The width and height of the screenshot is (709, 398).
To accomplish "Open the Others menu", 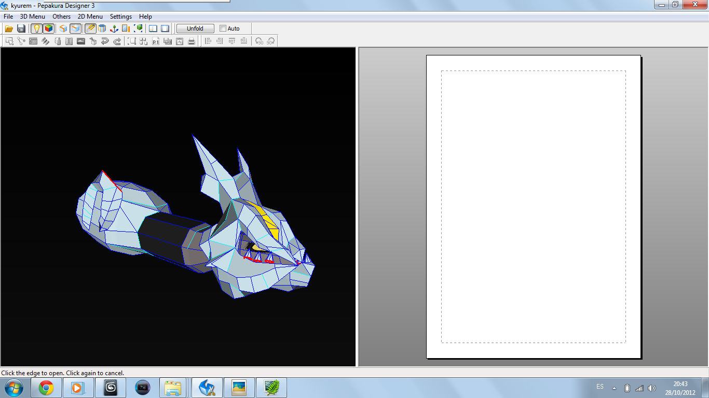I will (x=61, y=17).
